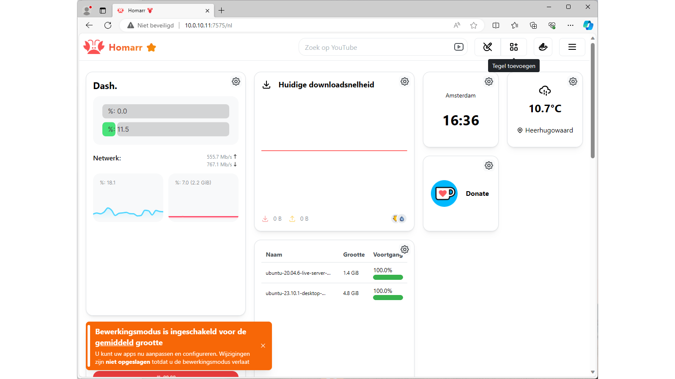675x379 pixels.
Task: Click the address bar URL 10.0.10.11:7575/nl
Action: (209, 25)
